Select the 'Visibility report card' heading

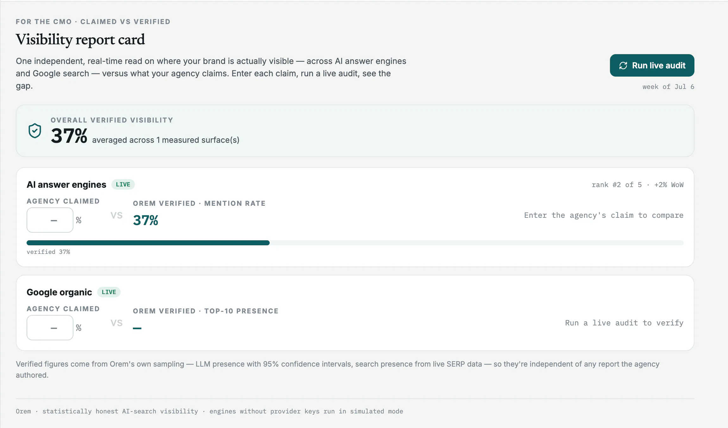[x=80, y=40]
